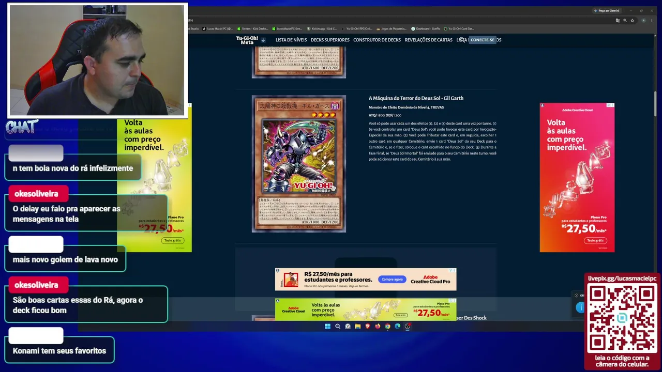Viewport: 662px width, 372px height.
Task: Open the Yu-Gi-Oh! RPG Online bookmark
Action: point(357,28)
